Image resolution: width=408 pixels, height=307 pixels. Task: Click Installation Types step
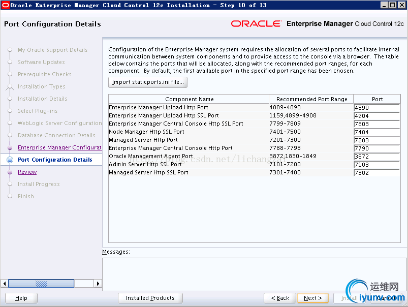point(41,86)
